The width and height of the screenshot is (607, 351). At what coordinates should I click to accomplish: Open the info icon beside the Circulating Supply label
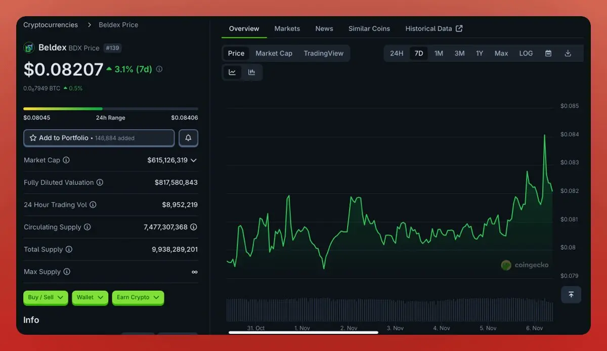[x=87, y=227]
